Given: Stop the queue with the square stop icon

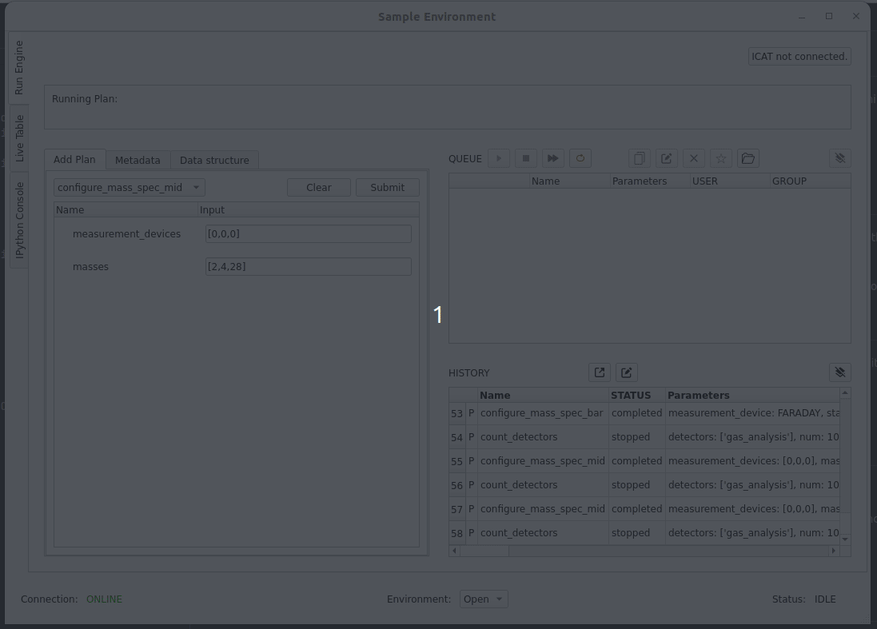Looking at the screenshot, I should click(526, 158).
